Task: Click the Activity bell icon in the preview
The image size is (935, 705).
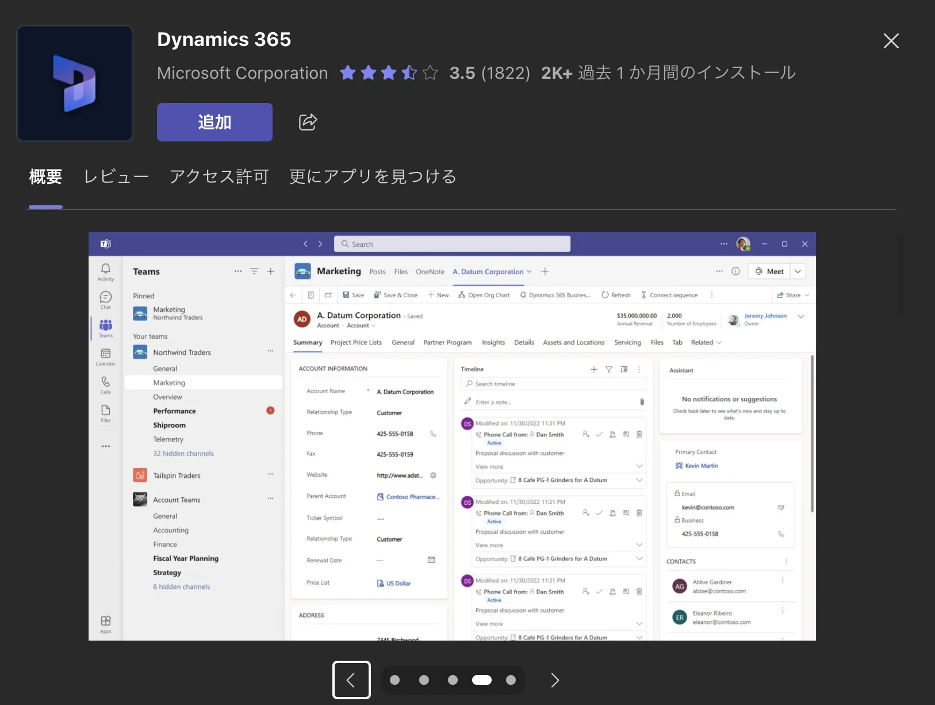Action: click(106, 269)
